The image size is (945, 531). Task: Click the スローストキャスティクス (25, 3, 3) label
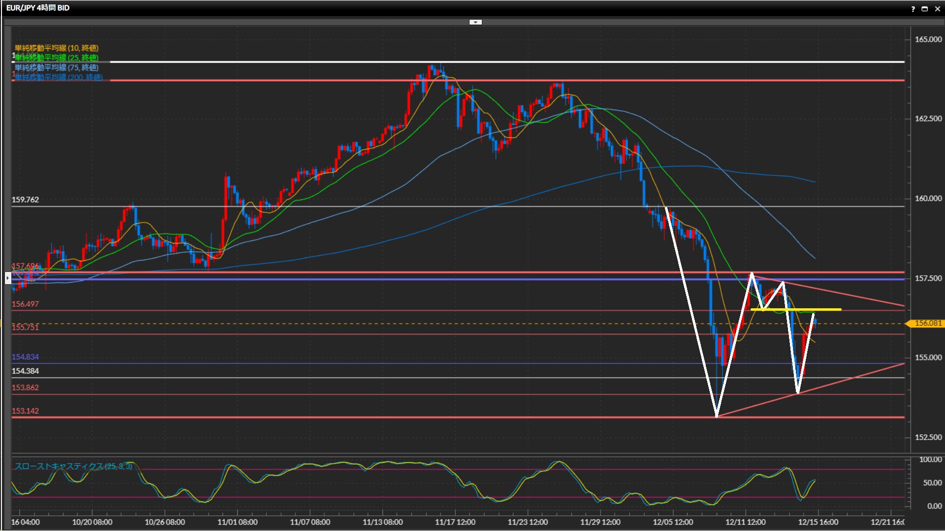(73, 466)
